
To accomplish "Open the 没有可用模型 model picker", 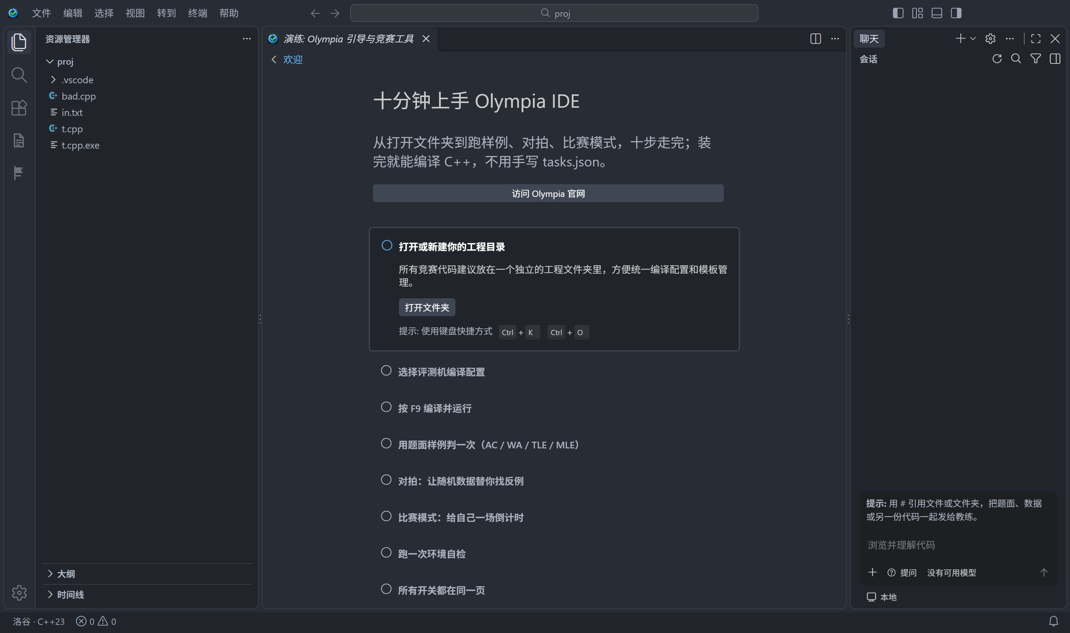I will point(951,572).
